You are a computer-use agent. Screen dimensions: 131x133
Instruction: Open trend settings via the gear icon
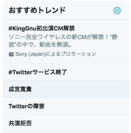pos(117,11)
